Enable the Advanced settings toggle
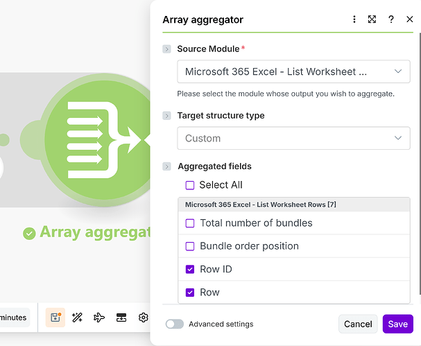This screenshot has height=346, width=421. [175, 324]
